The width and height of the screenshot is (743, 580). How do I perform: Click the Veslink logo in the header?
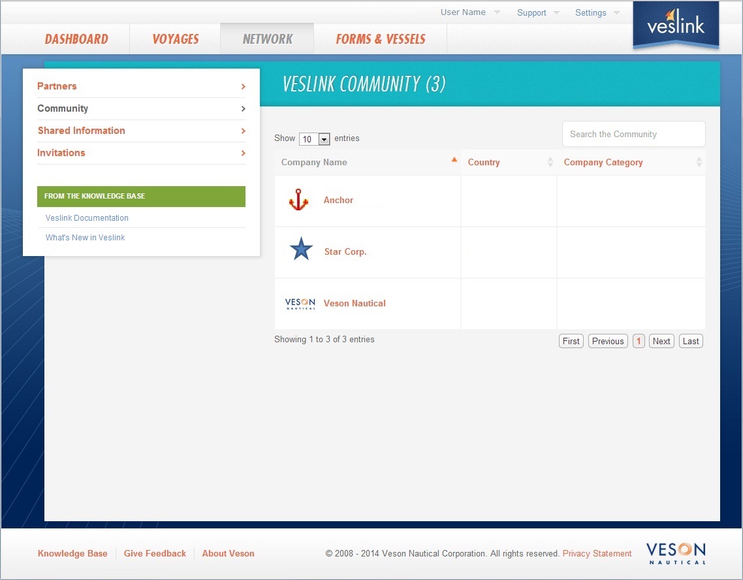[676, 26]
